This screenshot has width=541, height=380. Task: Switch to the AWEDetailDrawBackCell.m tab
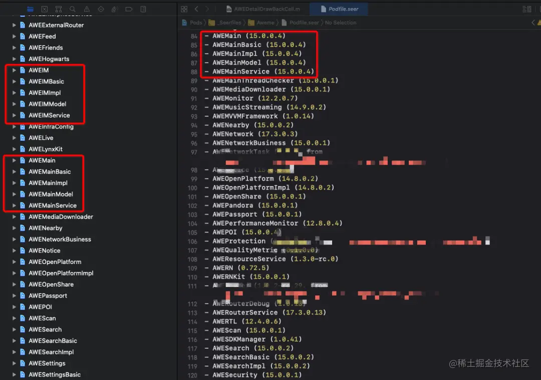click(263, 9)
